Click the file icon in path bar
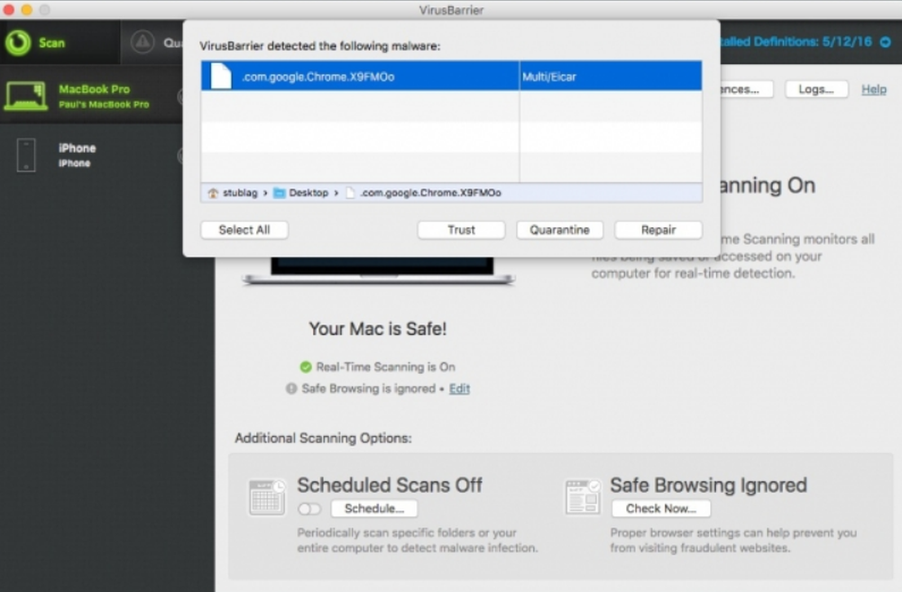This screenshot has width=902, height=592. point(350,193)
